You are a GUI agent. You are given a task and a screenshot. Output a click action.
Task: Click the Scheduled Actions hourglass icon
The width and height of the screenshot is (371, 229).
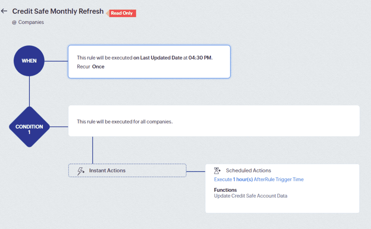(x=217, y=171)
